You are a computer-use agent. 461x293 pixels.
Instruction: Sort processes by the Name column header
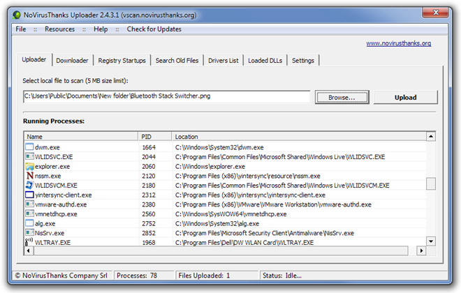point(81,137)
